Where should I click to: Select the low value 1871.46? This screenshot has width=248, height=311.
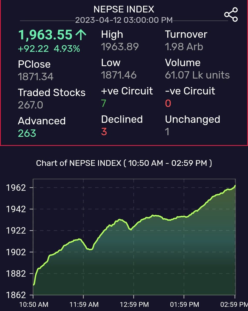pyautogui.click(x=119, y=75)
